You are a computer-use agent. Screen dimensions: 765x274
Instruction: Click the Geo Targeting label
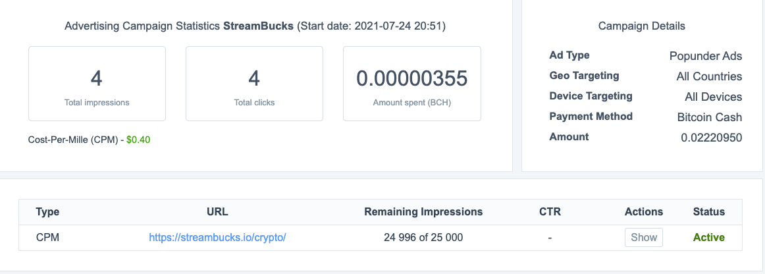[584, 76]
